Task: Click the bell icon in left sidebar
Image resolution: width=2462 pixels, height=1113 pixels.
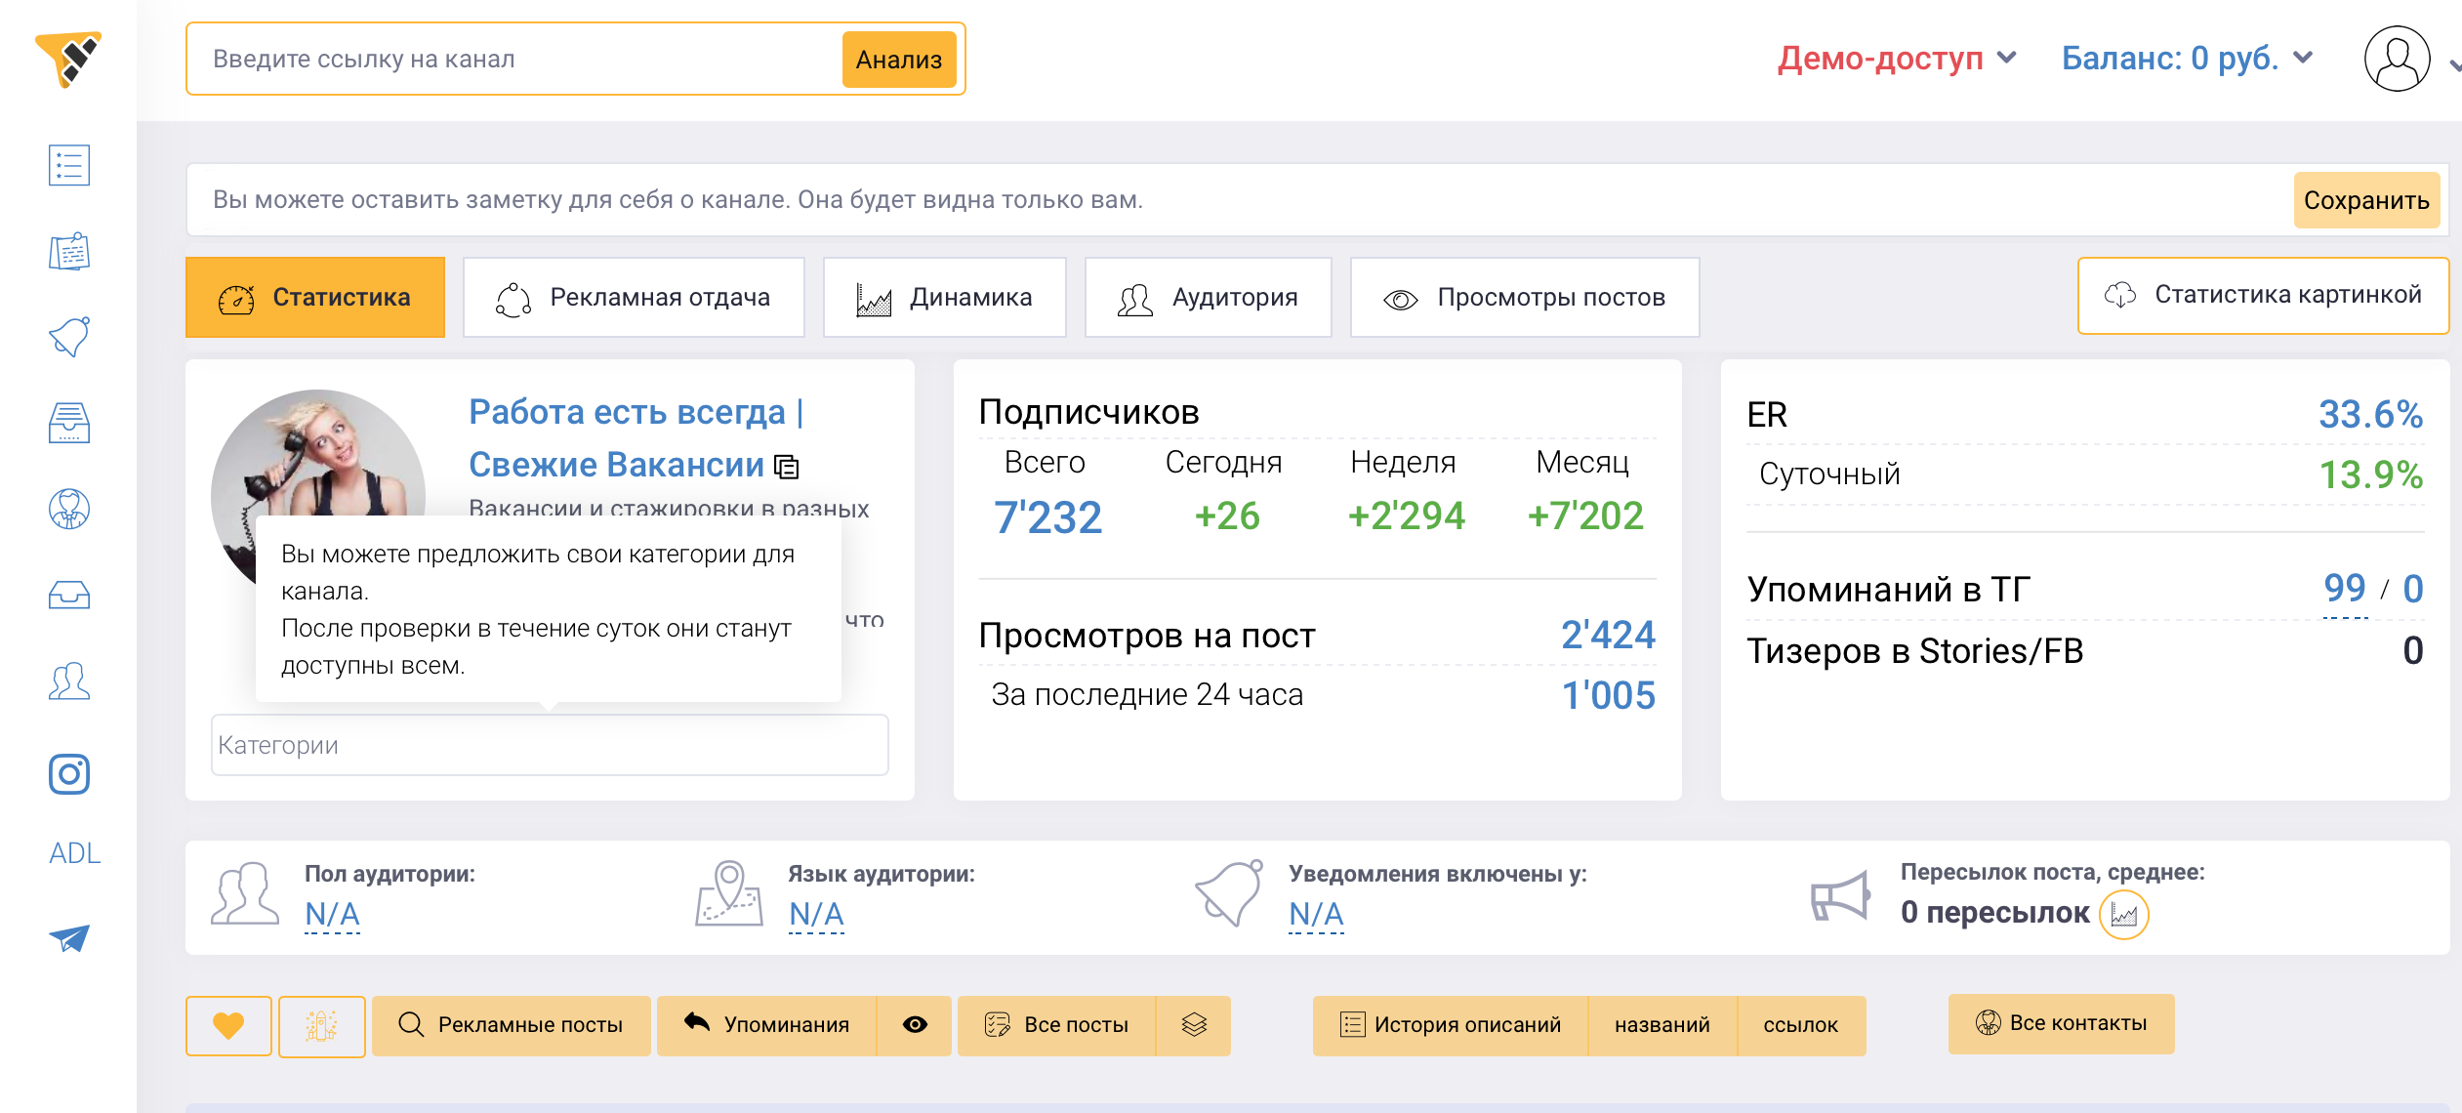Action: pyautogui.click(x=69, y=337)
